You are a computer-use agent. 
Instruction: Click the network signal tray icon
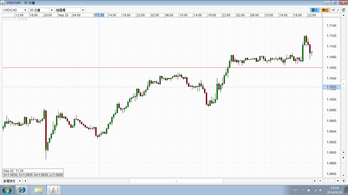315,190
